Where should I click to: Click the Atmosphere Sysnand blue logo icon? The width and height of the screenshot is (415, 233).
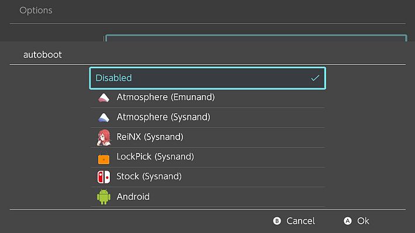(x=104, y=117)
